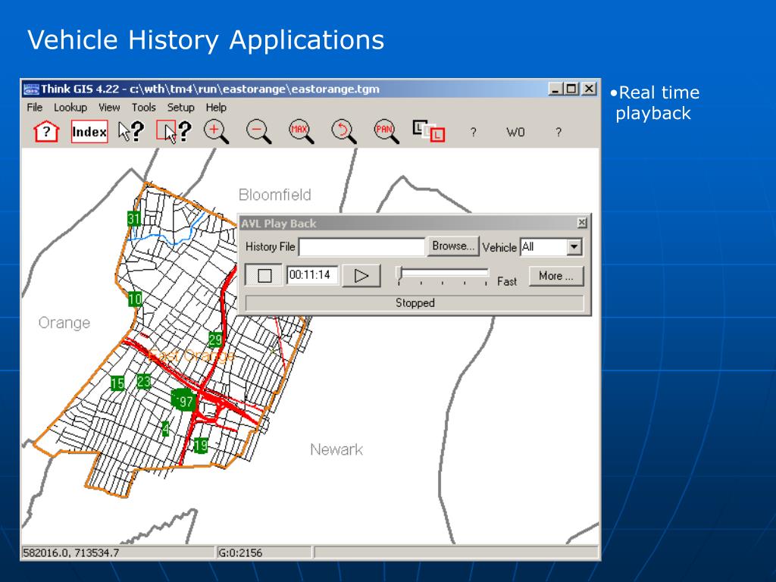Open the Help menu
Screen dimensions: 776x582
point(216,108)
